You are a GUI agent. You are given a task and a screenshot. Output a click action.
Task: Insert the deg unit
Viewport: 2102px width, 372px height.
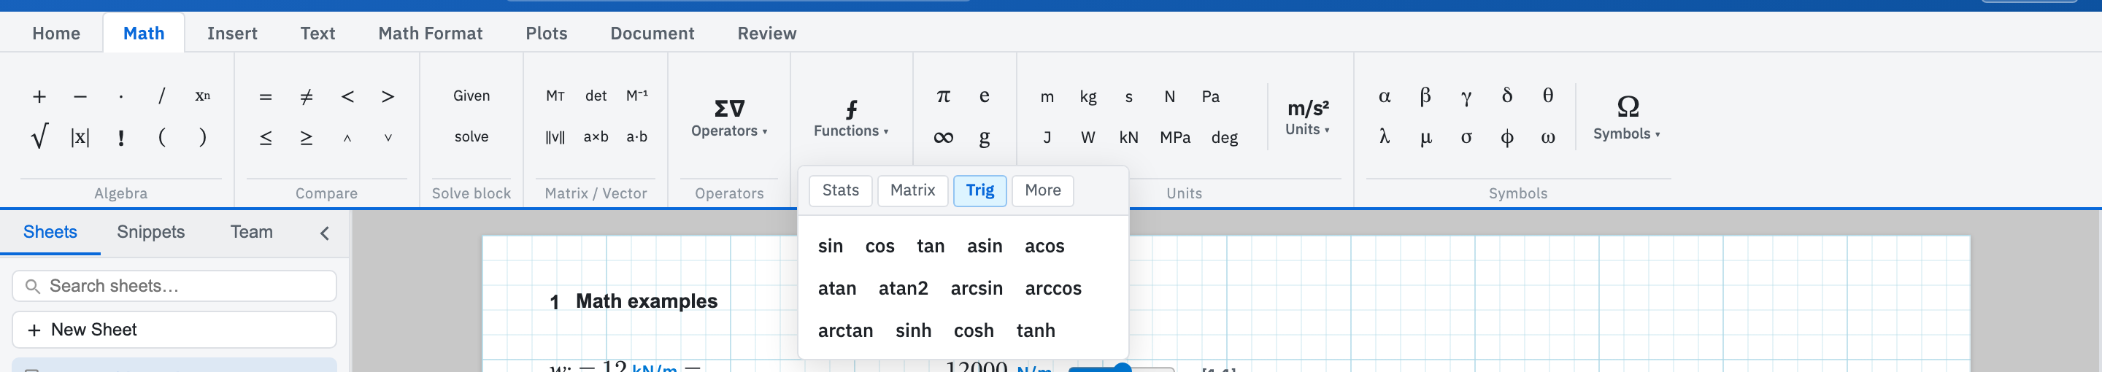1225,137
